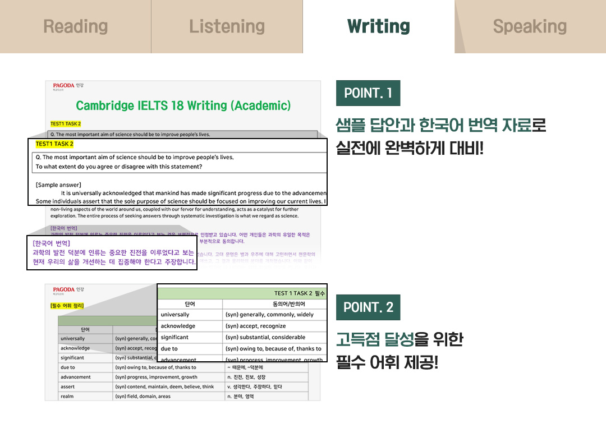Select the active Writing tab

pyautogui.click(x=379, y=26)
